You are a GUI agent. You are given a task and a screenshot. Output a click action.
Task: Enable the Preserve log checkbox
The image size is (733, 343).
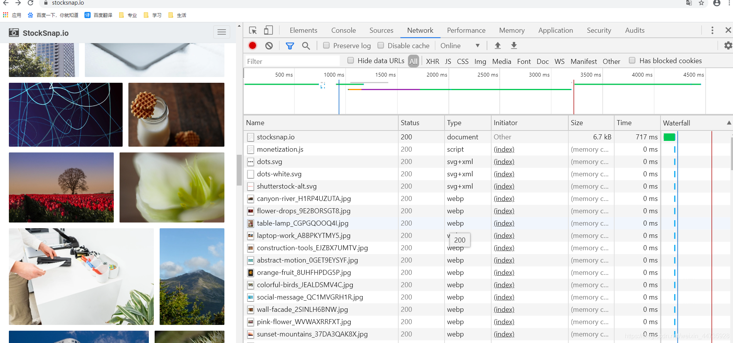326,45
